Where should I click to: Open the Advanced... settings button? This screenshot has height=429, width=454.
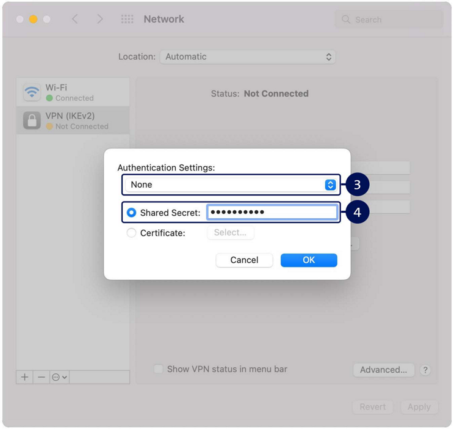383,370
